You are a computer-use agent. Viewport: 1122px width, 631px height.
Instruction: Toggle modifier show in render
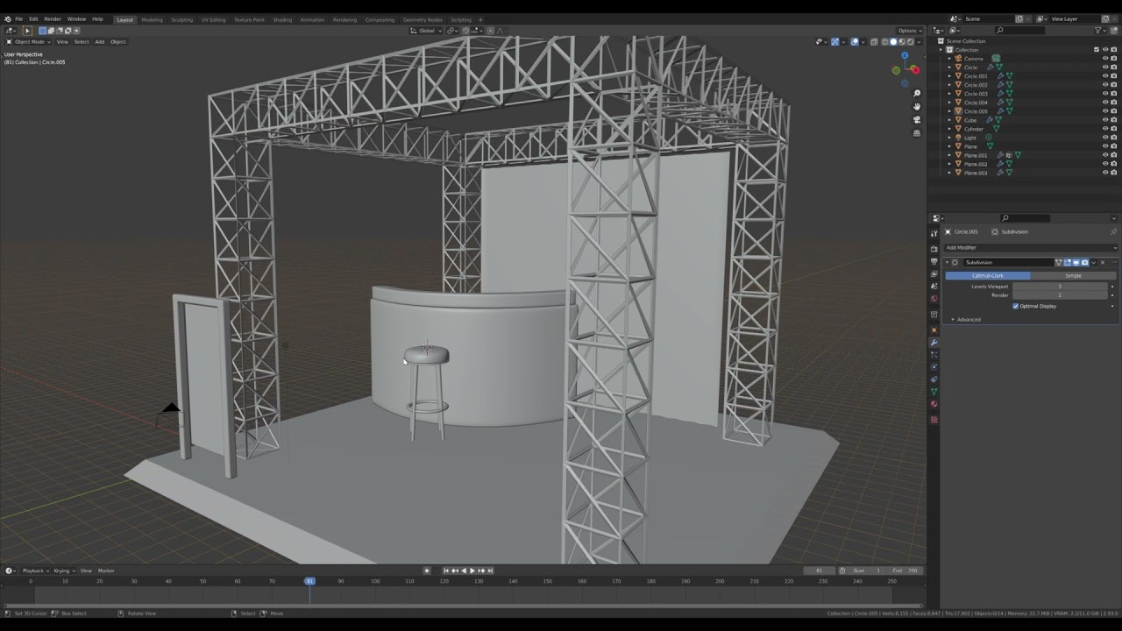[1084, 262]
